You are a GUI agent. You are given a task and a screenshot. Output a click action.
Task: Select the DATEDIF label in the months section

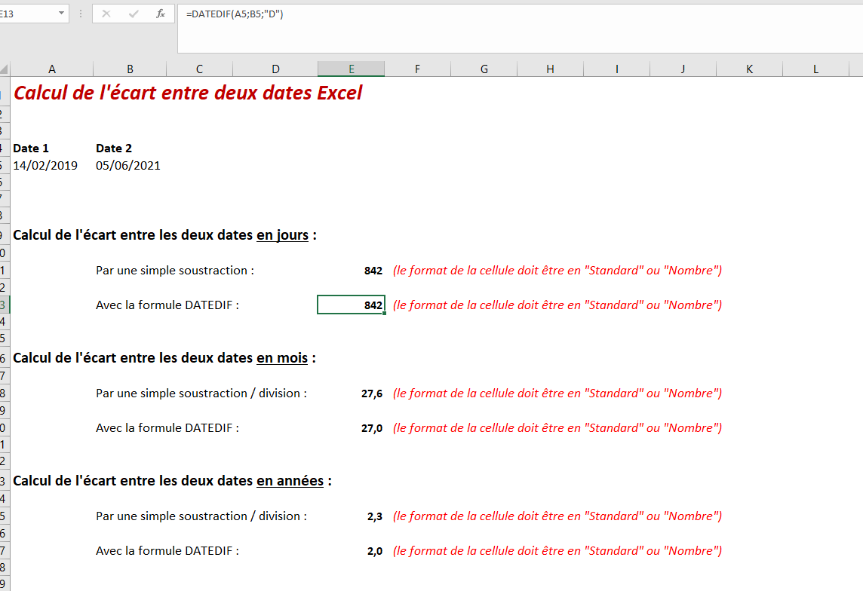[x=167, y=428]
